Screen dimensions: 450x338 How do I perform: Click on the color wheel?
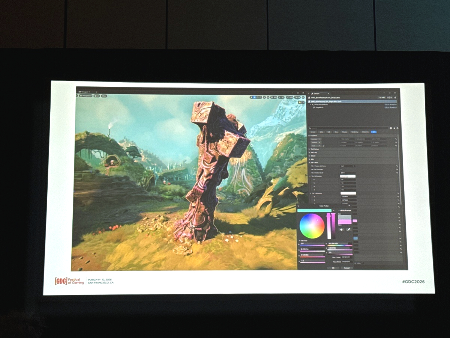312,226
